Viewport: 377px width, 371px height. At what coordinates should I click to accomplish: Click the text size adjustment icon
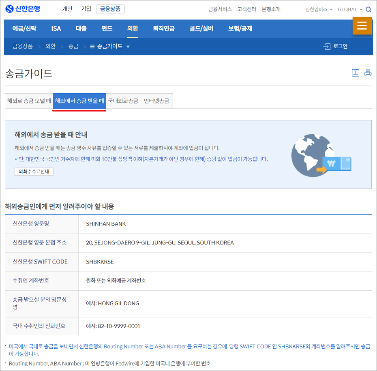[x=356, y=73]
